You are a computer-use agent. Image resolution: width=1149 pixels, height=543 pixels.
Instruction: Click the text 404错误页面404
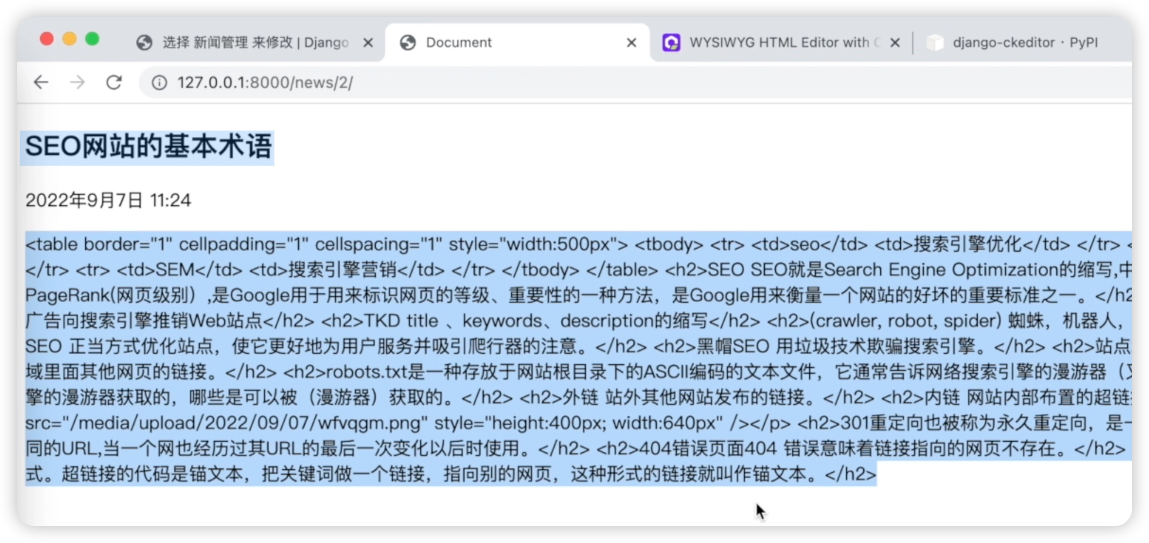pos(708,448)
